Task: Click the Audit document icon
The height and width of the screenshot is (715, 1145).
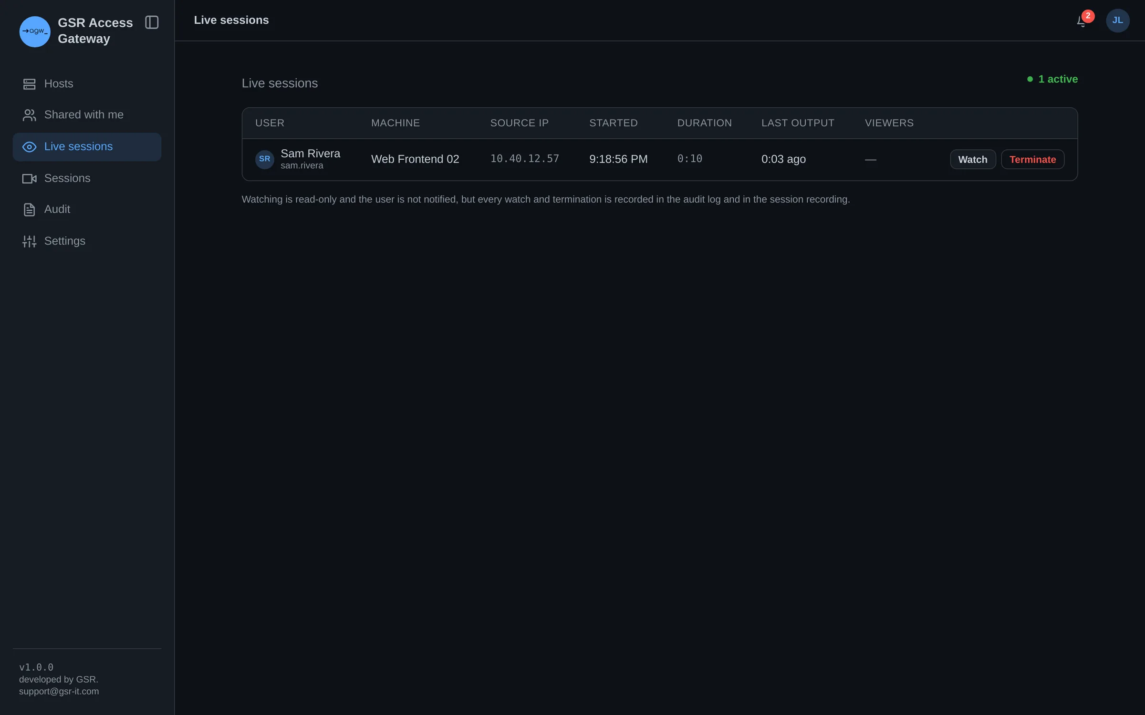Action: 29,209
